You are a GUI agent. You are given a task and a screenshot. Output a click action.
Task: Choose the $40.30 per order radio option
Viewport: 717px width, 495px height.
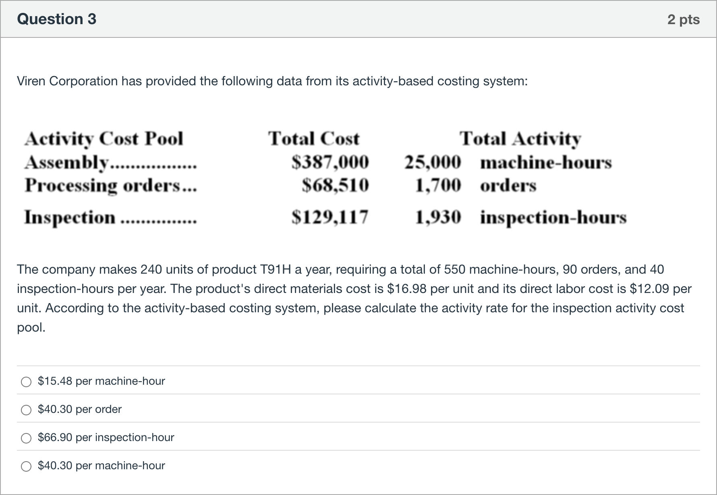tap(26, 410)
